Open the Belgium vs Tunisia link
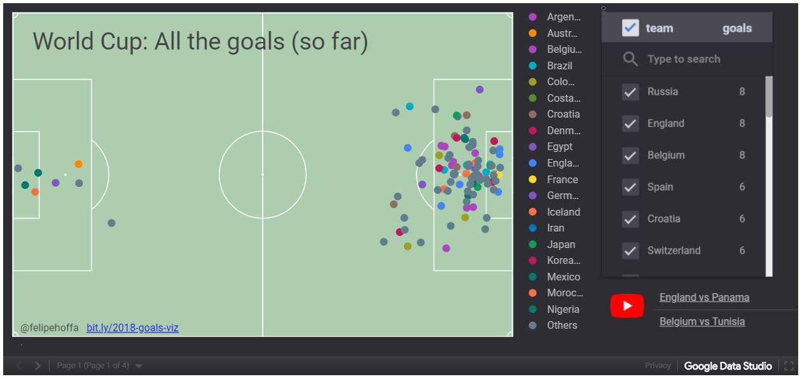This screenshot has height=379, width=802. [x=702, y=322]
